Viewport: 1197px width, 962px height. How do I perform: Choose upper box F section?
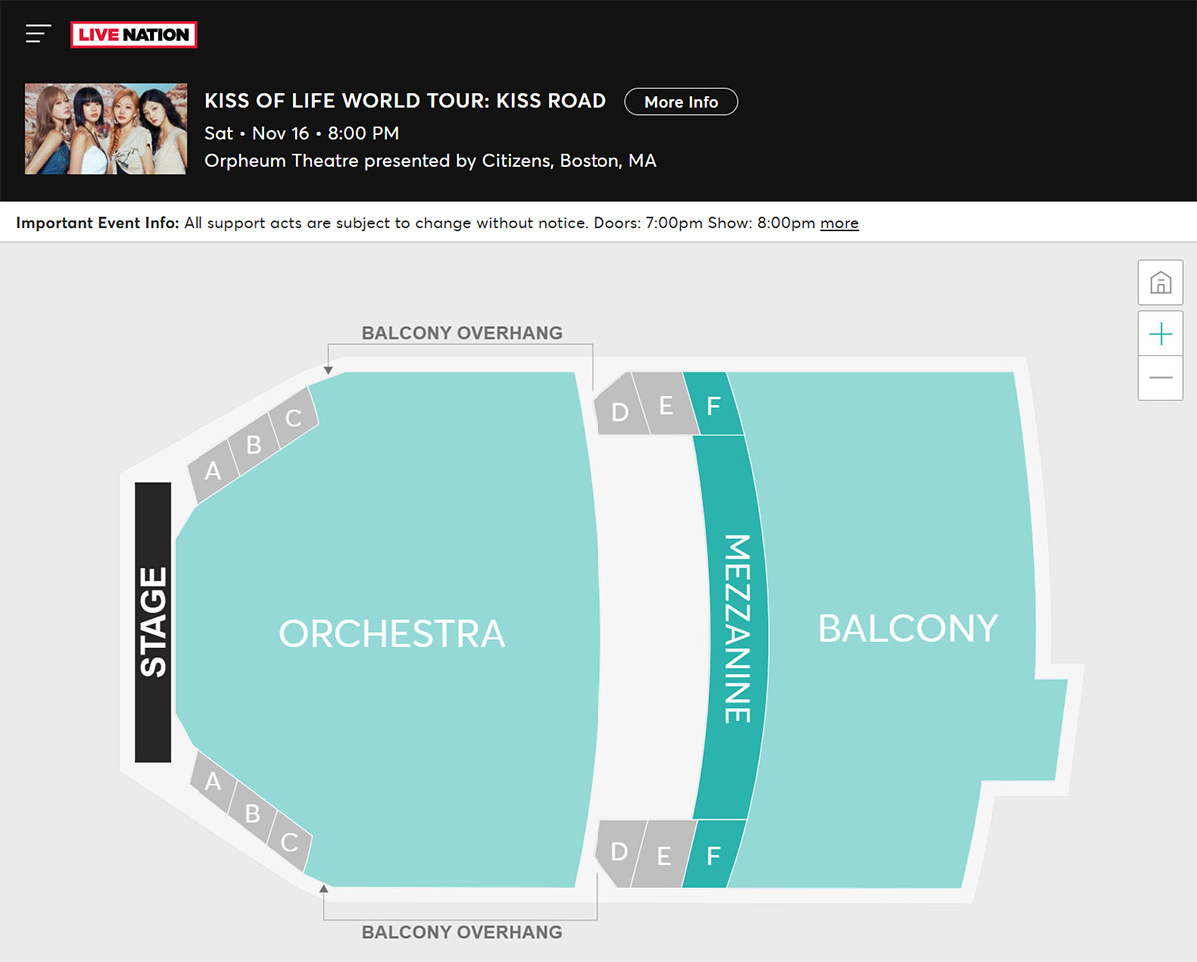(x=714, y=405)
